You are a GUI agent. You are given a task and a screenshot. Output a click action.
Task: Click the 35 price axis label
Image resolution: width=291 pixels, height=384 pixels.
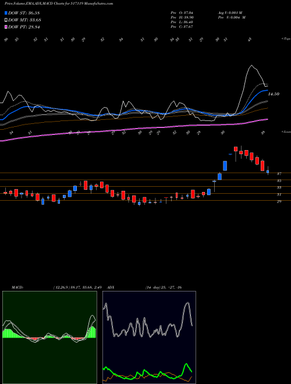tap(279, 181)
